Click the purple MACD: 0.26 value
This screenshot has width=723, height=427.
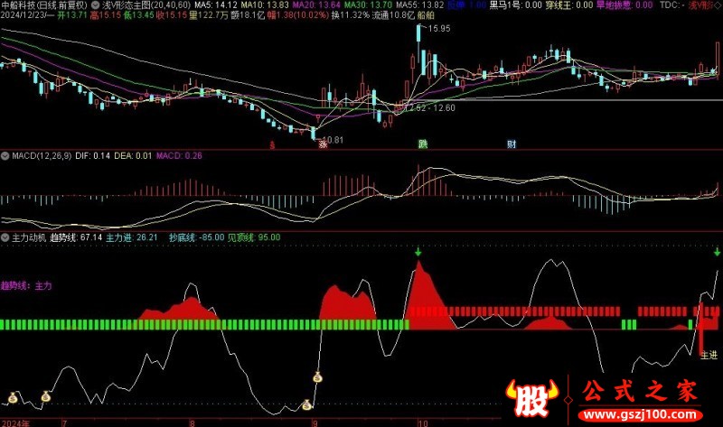(x=179, y=156)
